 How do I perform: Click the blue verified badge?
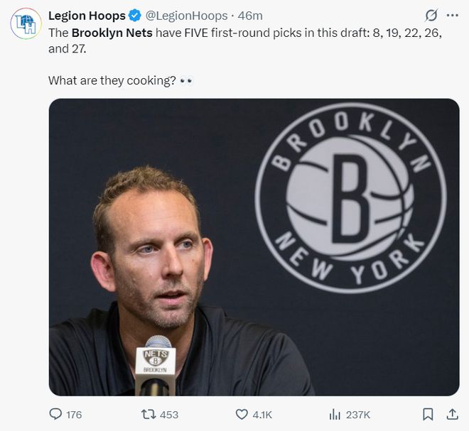point(135,15)
